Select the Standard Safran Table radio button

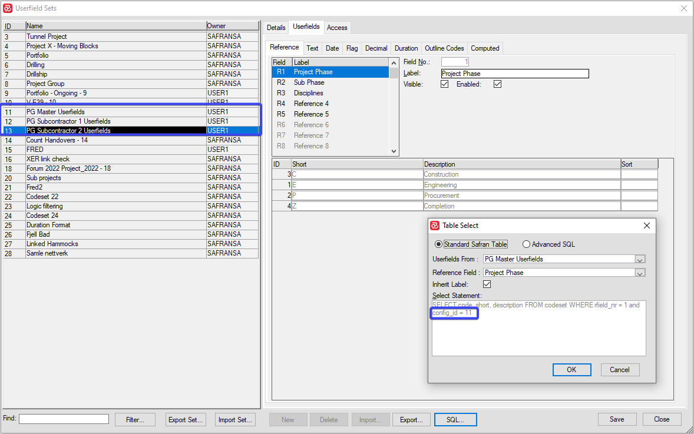pyautogui.click(x=438, y=244)
